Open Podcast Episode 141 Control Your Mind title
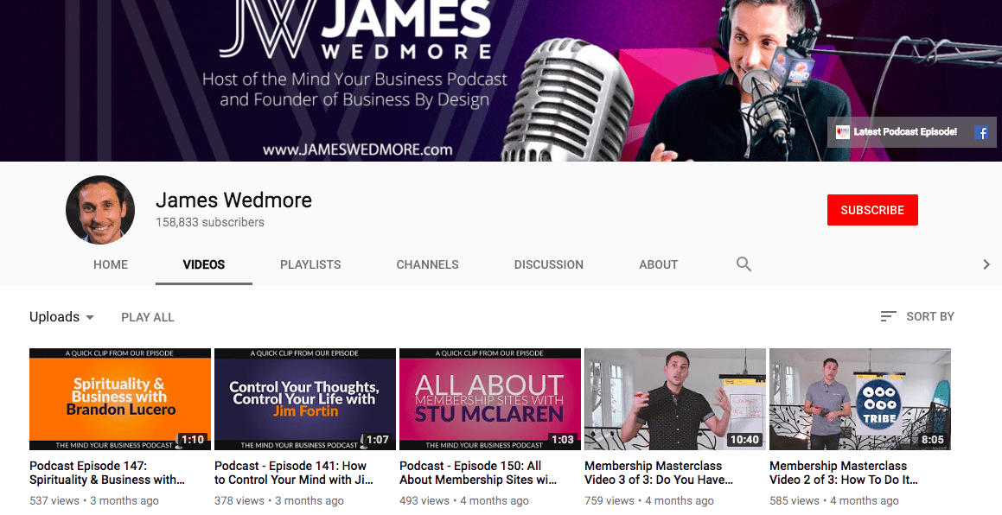The image size is (1002, 515). click(x=294, y=473)
